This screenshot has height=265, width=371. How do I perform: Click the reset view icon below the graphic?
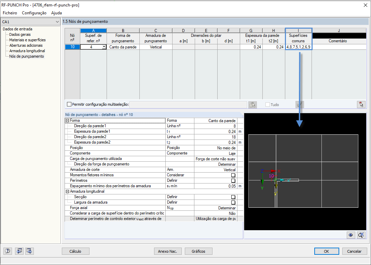tap(361, 235)
